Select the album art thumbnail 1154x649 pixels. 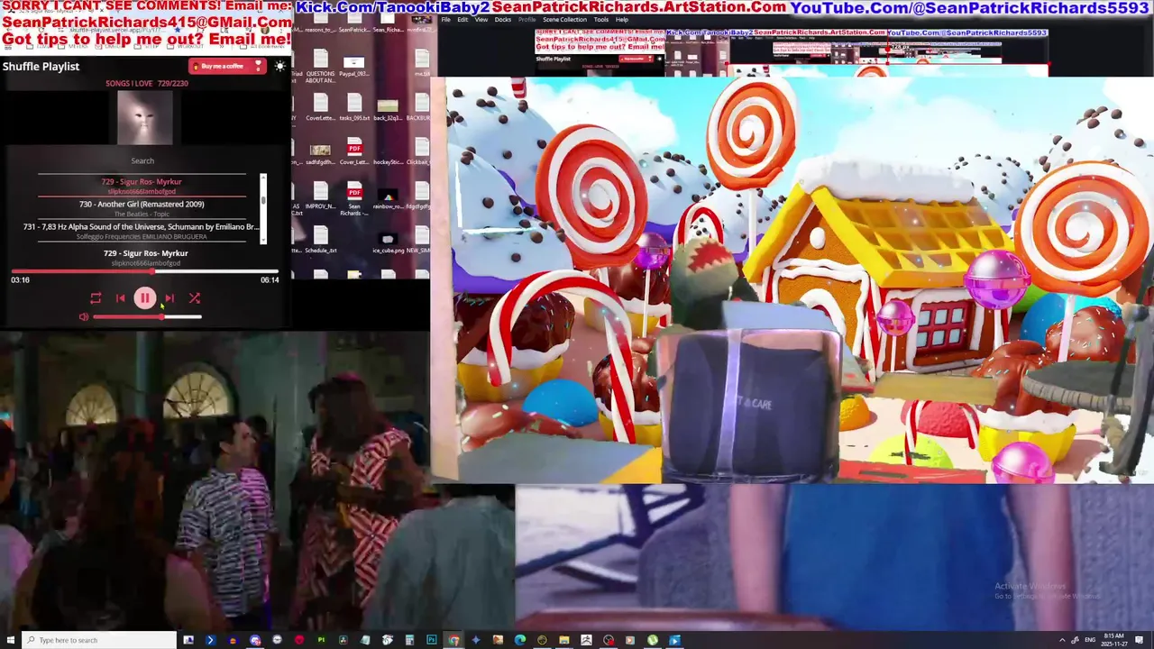[144, 117]
